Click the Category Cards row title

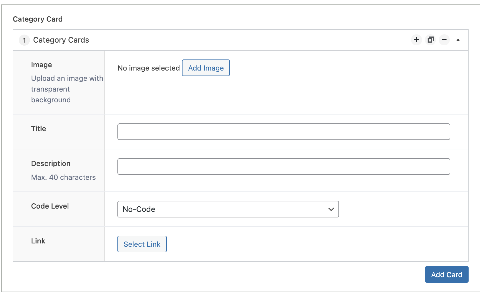coord(61,40)
